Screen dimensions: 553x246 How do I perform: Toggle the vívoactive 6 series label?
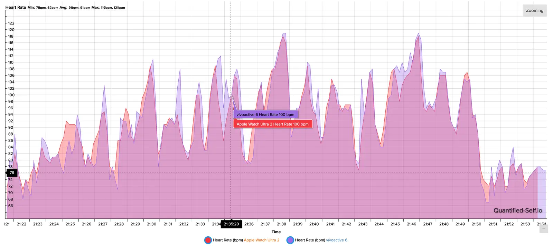point(321,240)
